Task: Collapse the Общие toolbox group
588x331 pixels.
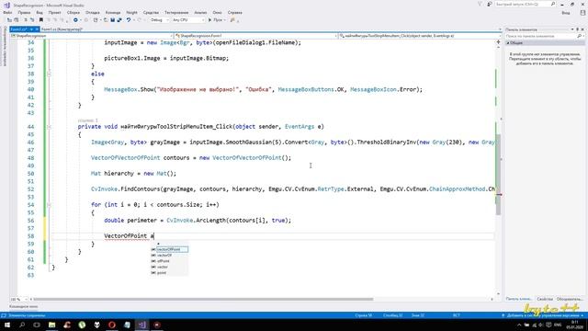Action: click(508, 43)
